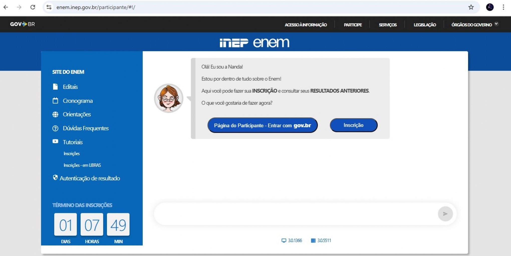Screen dimensions: 511x256
Task: Click the Dúvidas Frequentes question mark icon
Action: click(55, 128)
